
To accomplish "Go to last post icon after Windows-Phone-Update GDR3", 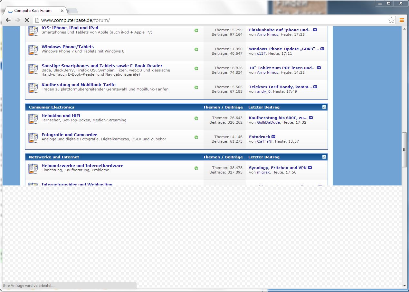I will [x=322, y=49].
